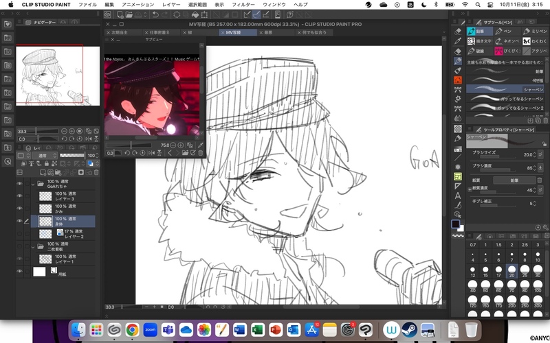
Task: Open the フィルター menu
Action: [243, 5]
